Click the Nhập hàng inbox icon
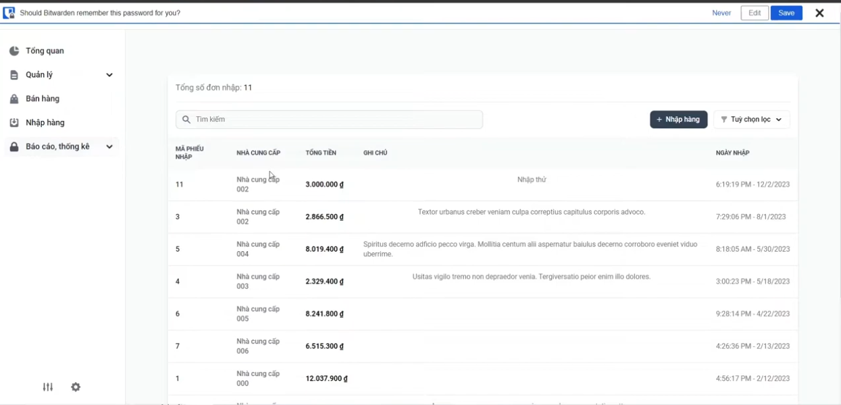 click(14, 123)
